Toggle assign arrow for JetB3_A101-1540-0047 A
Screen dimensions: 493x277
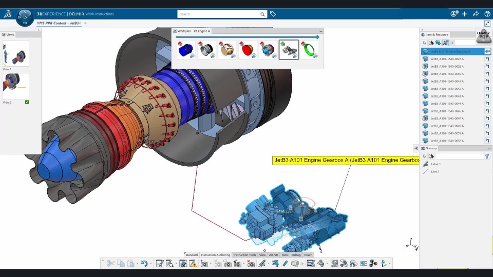point(487,118)
